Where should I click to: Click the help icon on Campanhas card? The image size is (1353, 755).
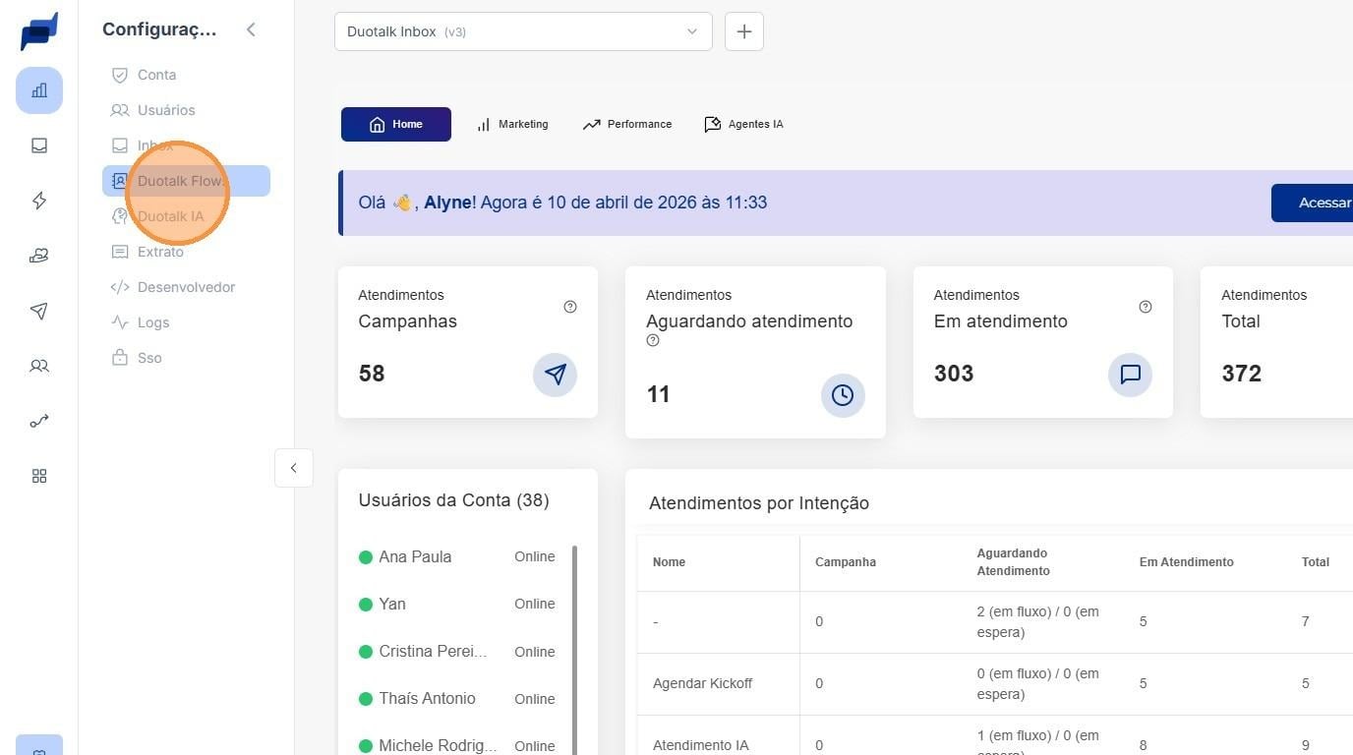[570, 307]
